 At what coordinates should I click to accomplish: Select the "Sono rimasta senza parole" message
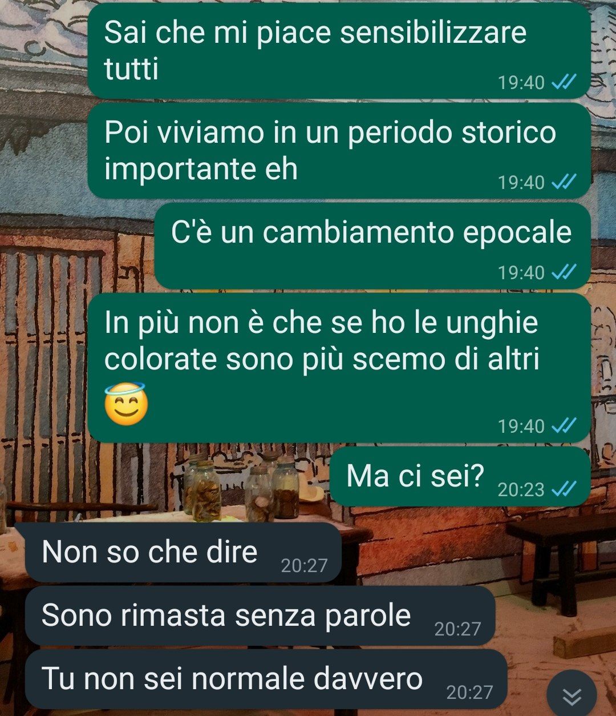[x=260, y=616]
